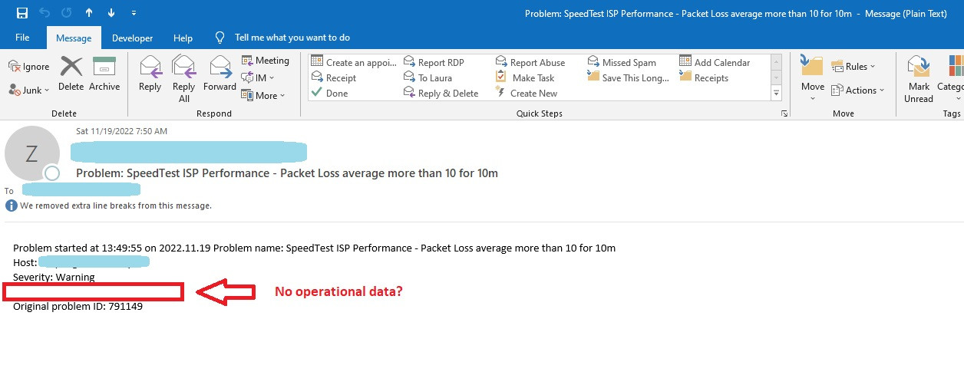Open the Rules dropdown

[x=853, y=67]
